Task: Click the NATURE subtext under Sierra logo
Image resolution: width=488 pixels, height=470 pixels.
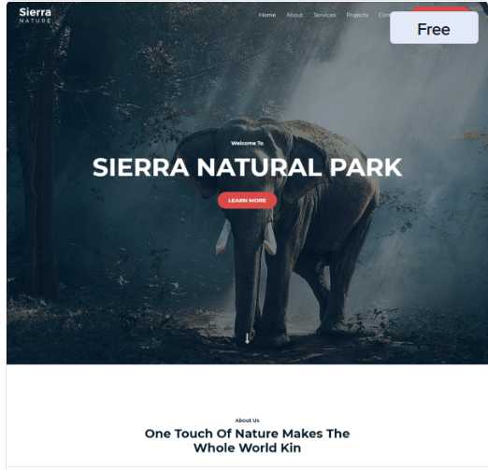Action: [x=35, y=21]
